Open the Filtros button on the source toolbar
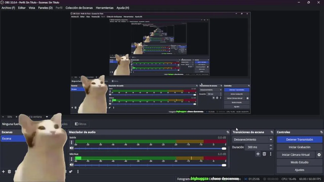 tap(80, 124)
